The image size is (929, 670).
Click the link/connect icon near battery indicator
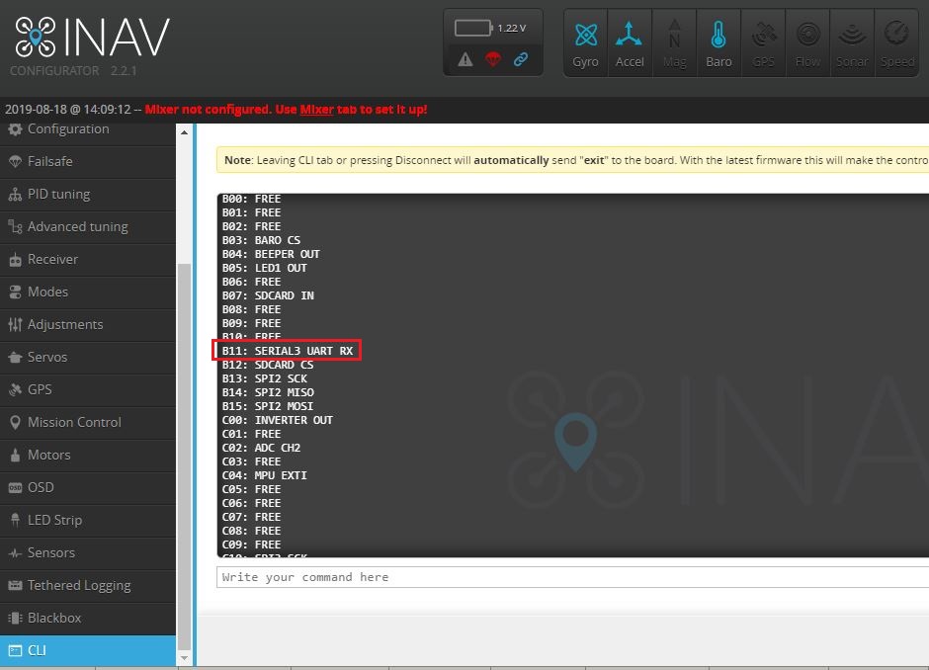click(521, 59)
